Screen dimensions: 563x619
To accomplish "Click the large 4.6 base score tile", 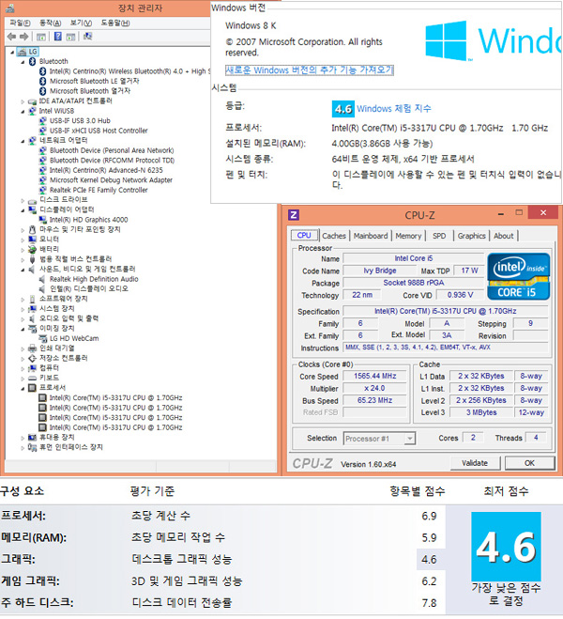I will click(x=506, y=548).
